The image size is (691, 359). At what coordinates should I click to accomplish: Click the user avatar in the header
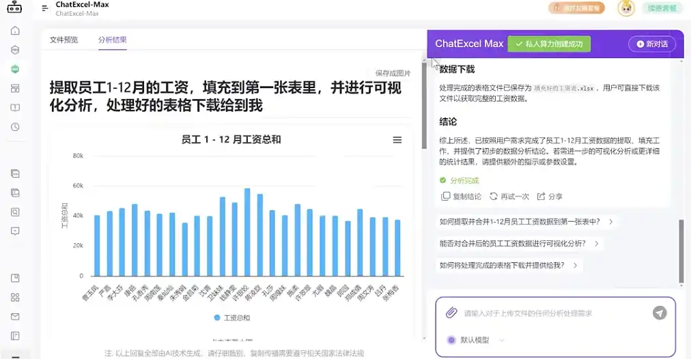(625, 8)
